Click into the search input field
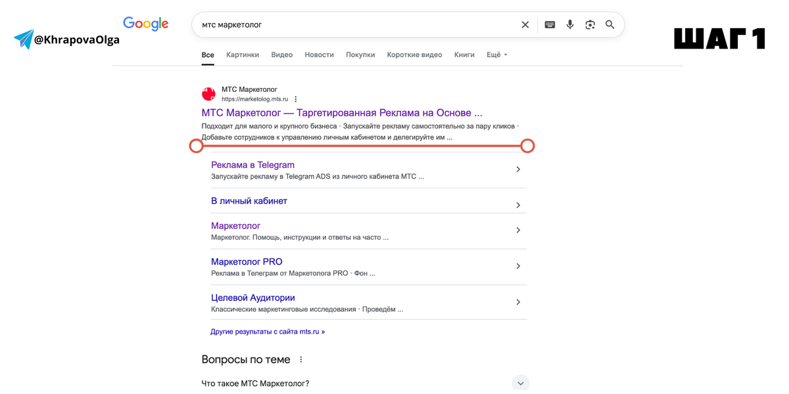The height and width of the screenshot is (394, 789). tap(355, 25)
